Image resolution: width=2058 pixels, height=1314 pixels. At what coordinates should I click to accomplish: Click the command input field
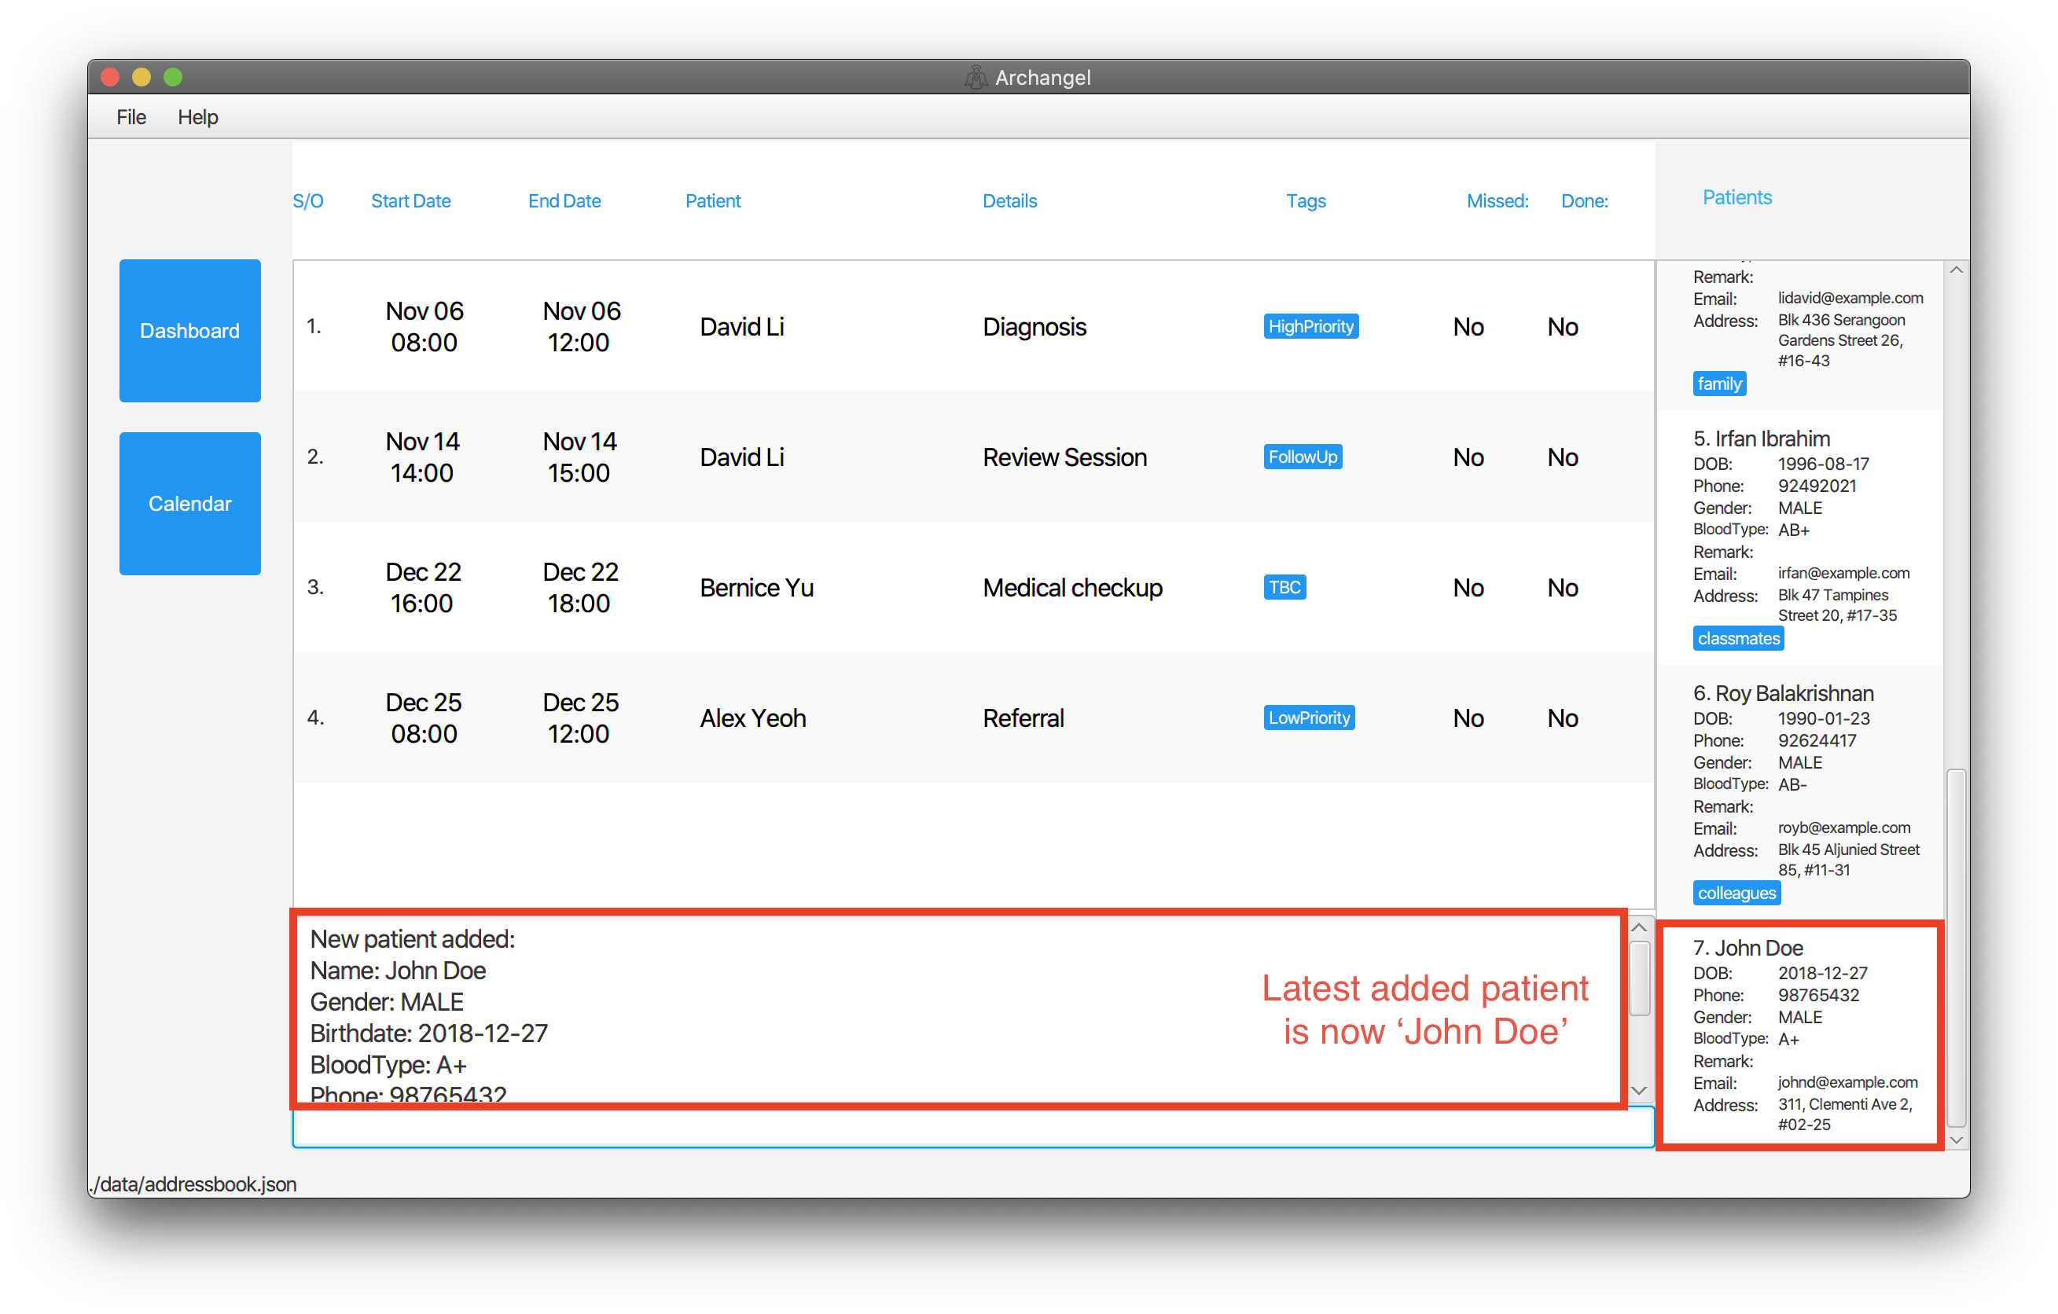pyautogui.click(x=972, y=1128)
